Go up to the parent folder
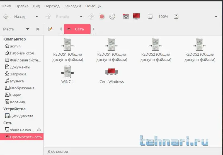 pyautogui.click(x=91, y=16)
